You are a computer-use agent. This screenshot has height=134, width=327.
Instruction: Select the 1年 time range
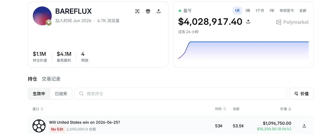coord(272,11)
